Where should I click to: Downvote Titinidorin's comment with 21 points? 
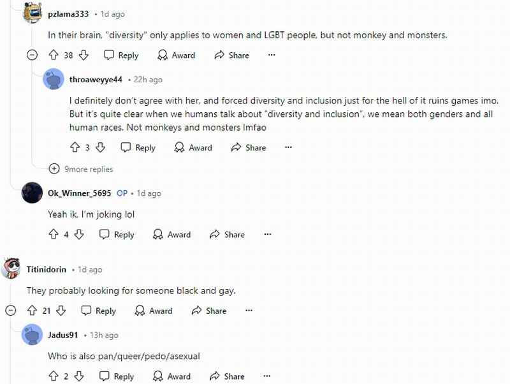[x=61, y=311]
